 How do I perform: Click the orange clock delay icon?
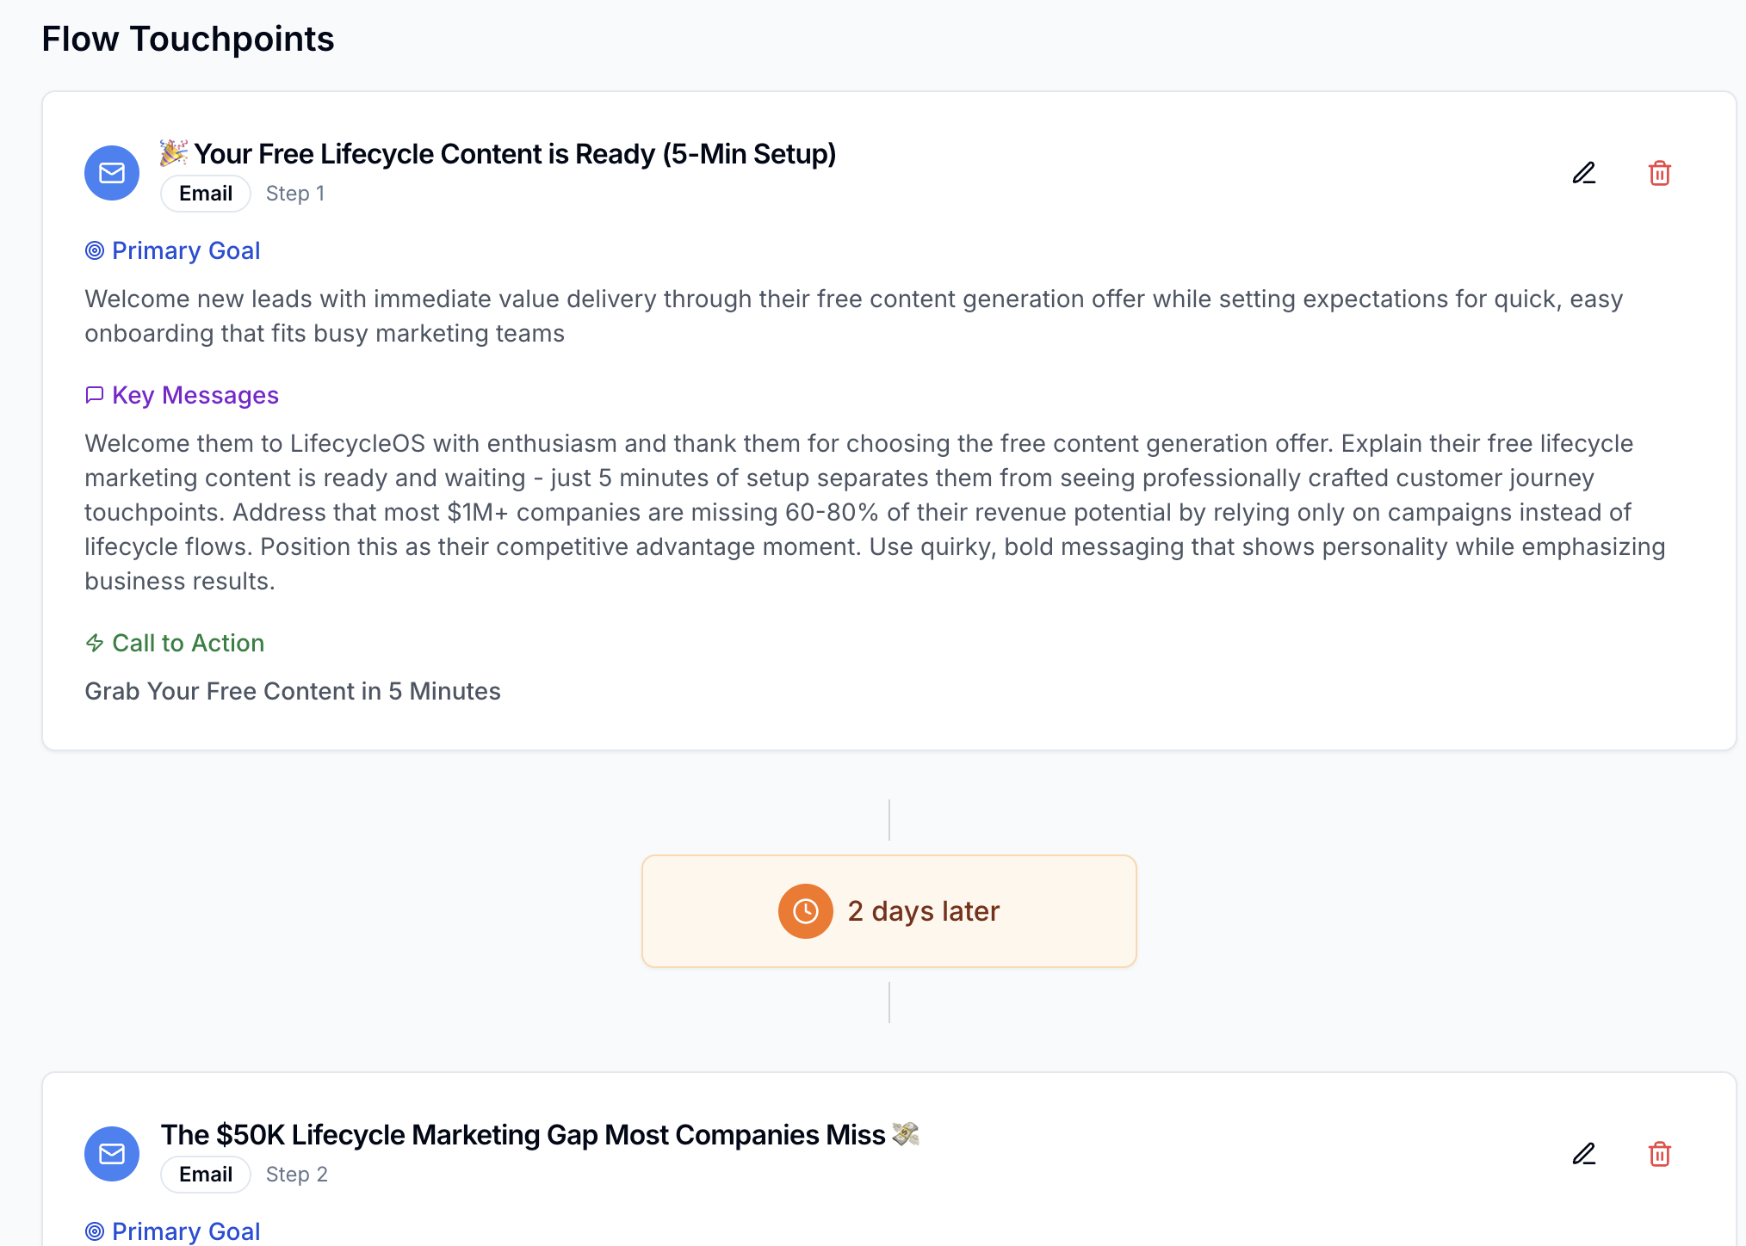coord(805,911)
